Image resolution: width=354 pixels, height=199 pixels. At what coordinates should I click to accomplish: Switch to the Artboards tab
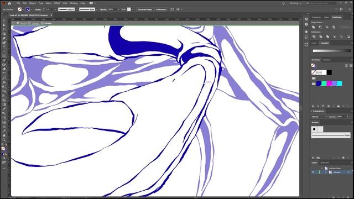click(325, 163)
